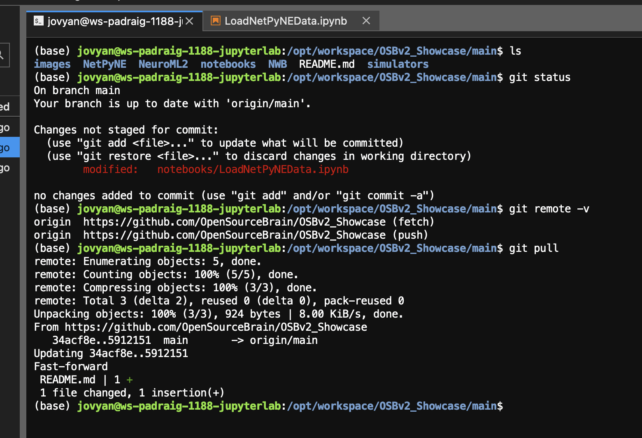Screen dimensions: 642x438
Task: Click the 'From https://github.com' URL line
Action: click(200, 327)
